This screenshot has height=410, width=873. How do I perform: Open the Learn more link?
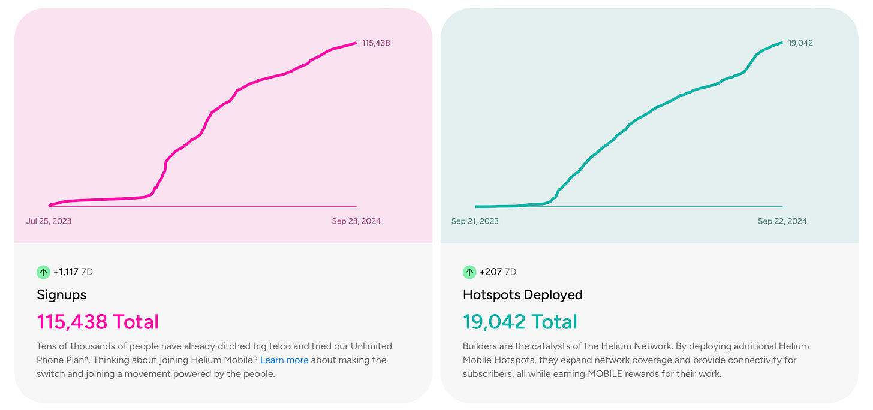284,360
